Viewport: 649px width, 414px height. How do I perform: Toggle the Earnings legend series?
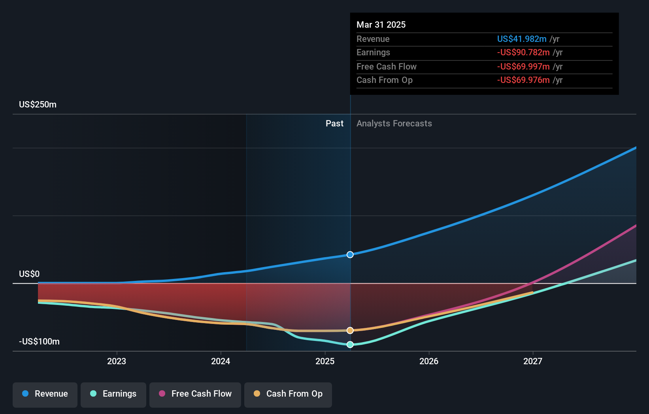113,395
